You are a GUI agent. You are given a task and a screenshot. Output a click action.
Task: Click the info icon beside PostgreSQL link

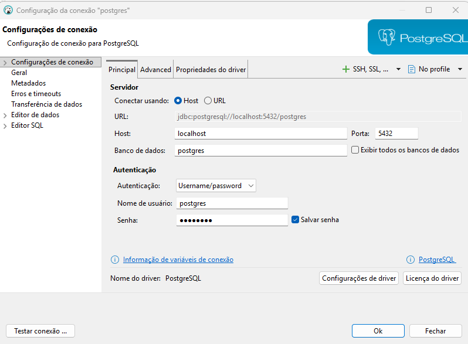[411, 260]
